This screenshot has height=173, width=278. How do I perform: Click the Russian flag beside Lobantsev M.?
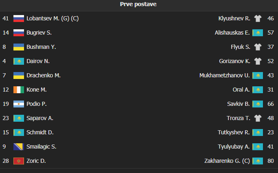[19, 18]
